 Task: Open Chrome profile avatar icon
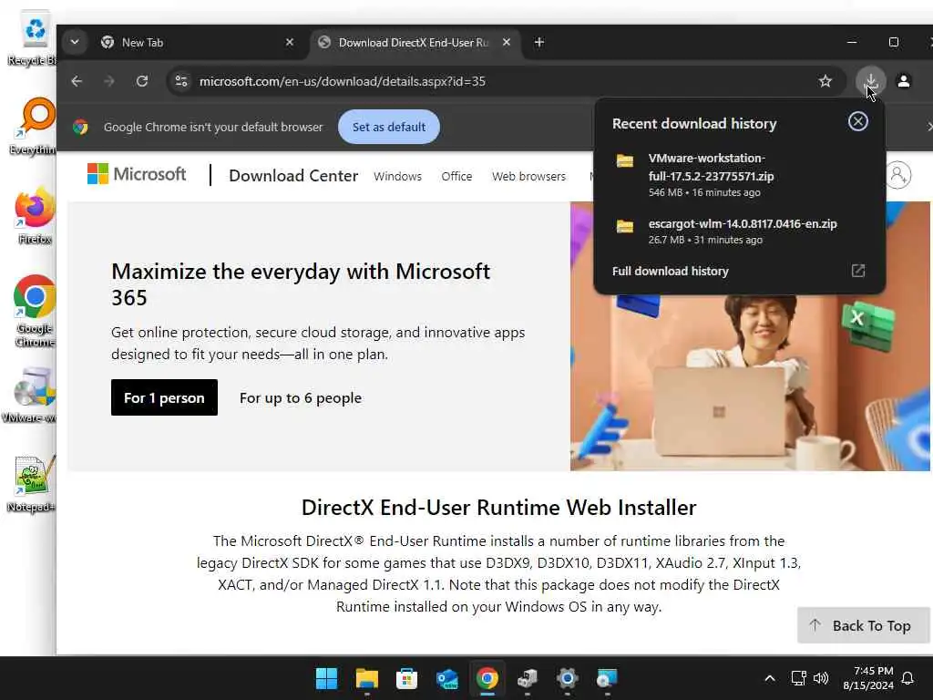click(x=903, y=81)
